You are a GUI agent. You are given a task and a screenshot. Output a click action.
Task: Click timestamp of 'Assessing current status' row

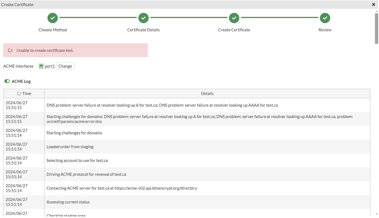click(16, 202)
